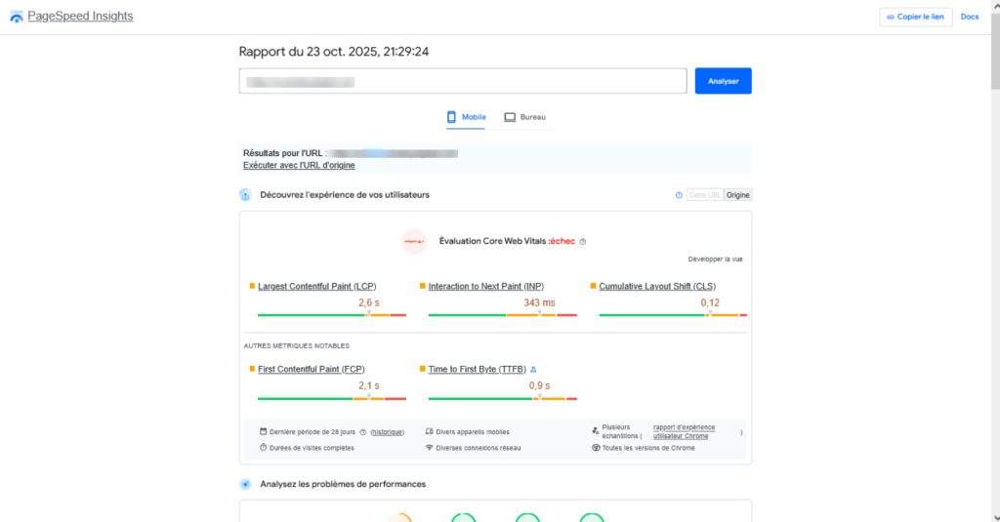The image size is (1000, 522).
Task: Click the URL input field
Action: point(462,81)
